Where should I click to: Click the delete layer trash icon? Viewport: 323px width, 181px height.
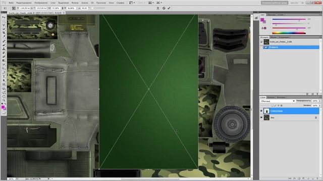[317, 178]
